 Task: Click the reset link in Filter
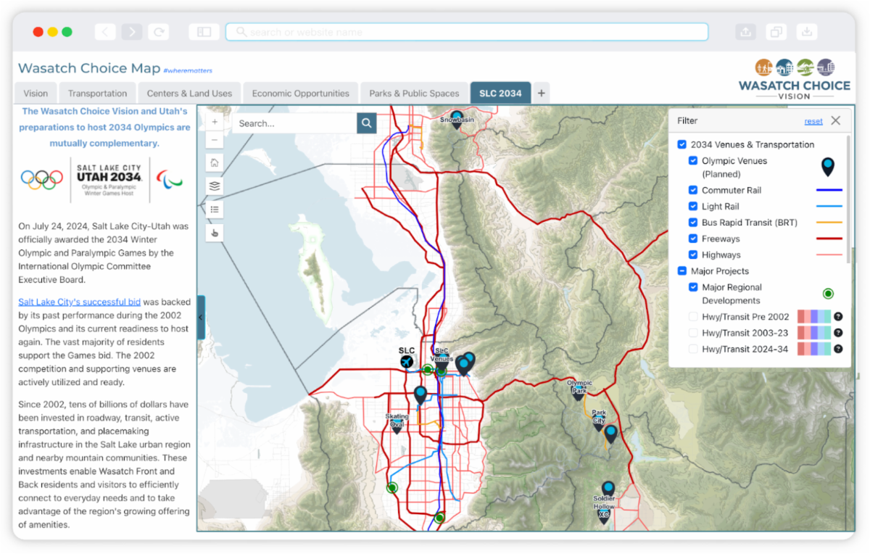tap(813, 121)
